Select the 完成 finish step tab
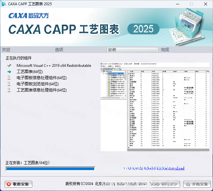Screen dimensions: 213x191 pos(165,50)
